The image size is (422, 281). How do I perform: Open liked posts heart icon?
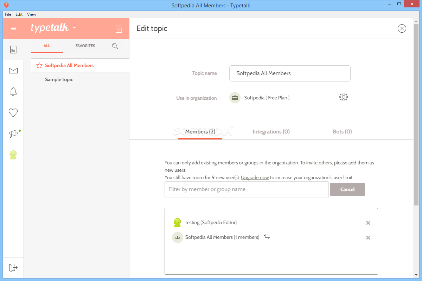(13, 113)
